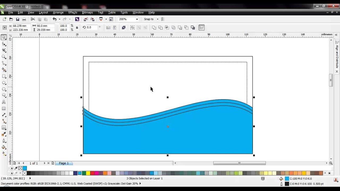The height and width of the screenshot is (191, 340).
Task: Open the Layout menu
Action: point(43,12)
